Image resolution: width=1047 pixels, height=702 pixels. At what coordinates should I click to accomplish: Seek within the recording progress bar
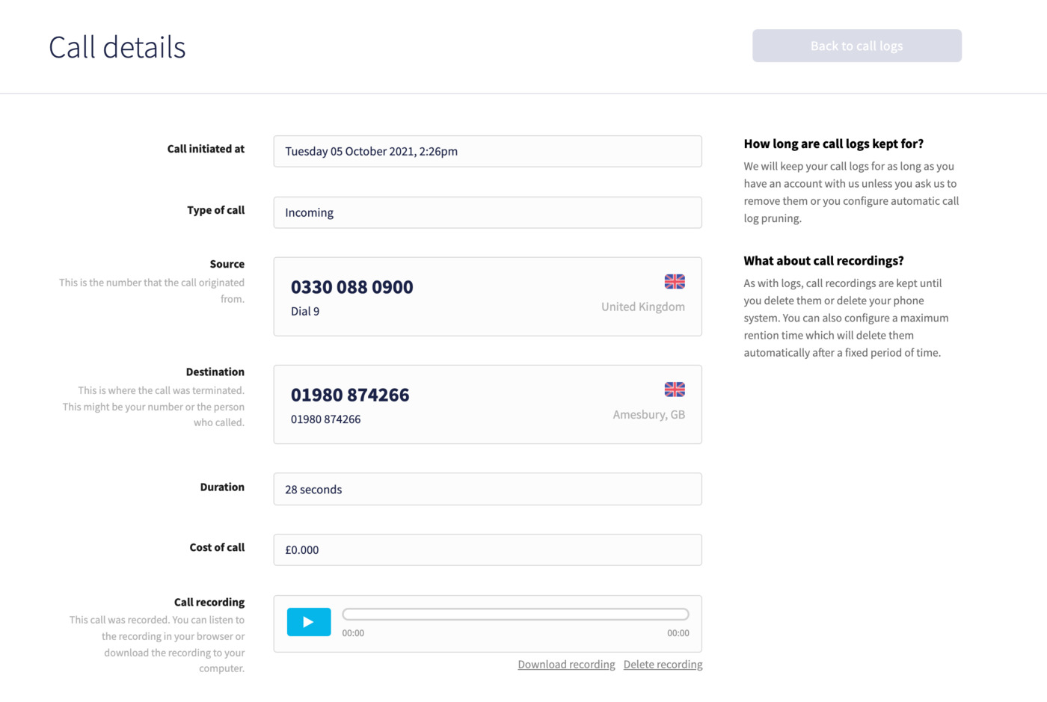(x=515, y=615)
